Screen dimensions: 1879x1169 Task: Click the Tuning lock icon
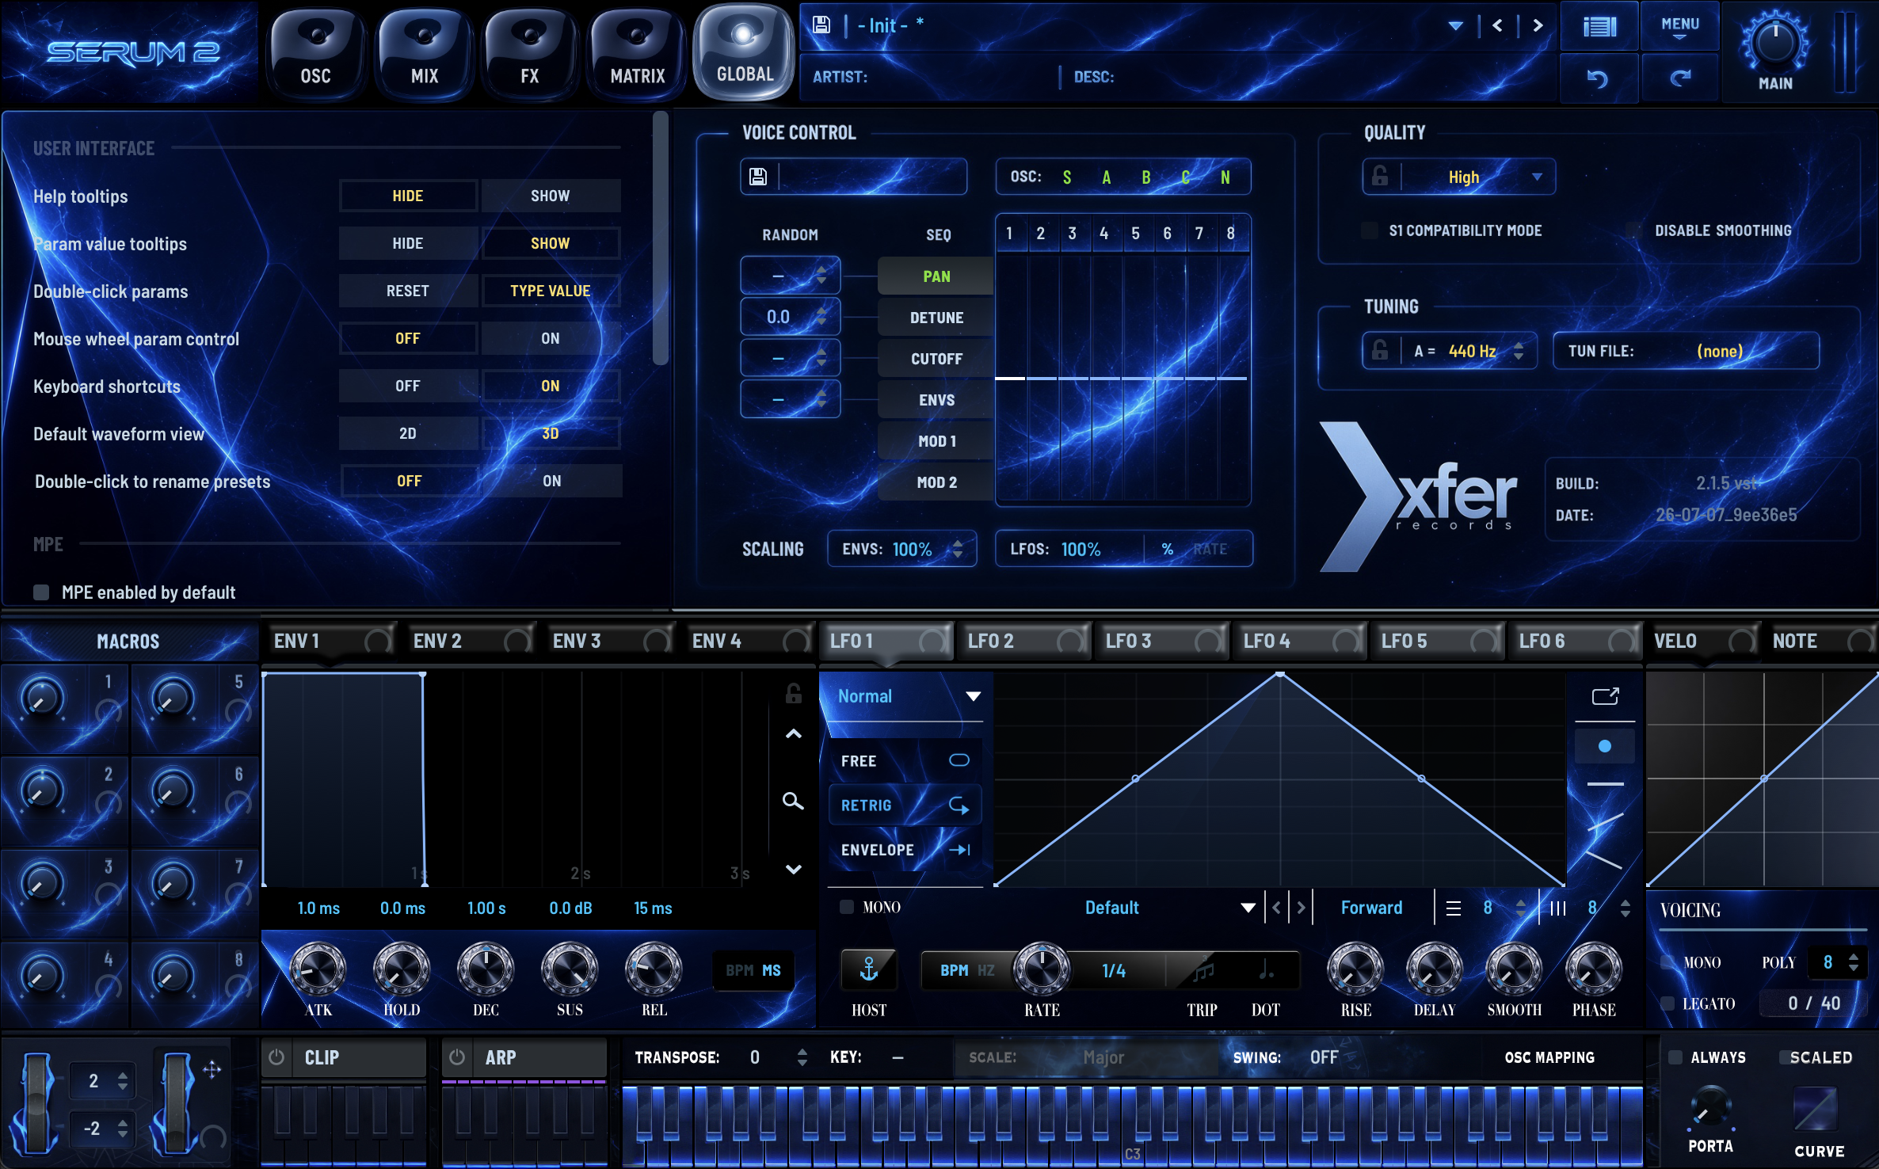click(1380, 350)
